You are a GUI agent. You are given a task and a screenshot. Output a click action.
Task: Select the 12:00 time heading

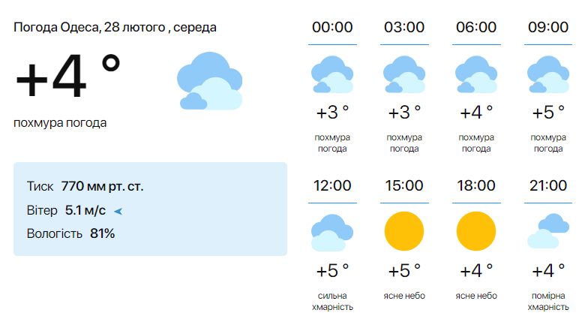click(x=332, y=185)
